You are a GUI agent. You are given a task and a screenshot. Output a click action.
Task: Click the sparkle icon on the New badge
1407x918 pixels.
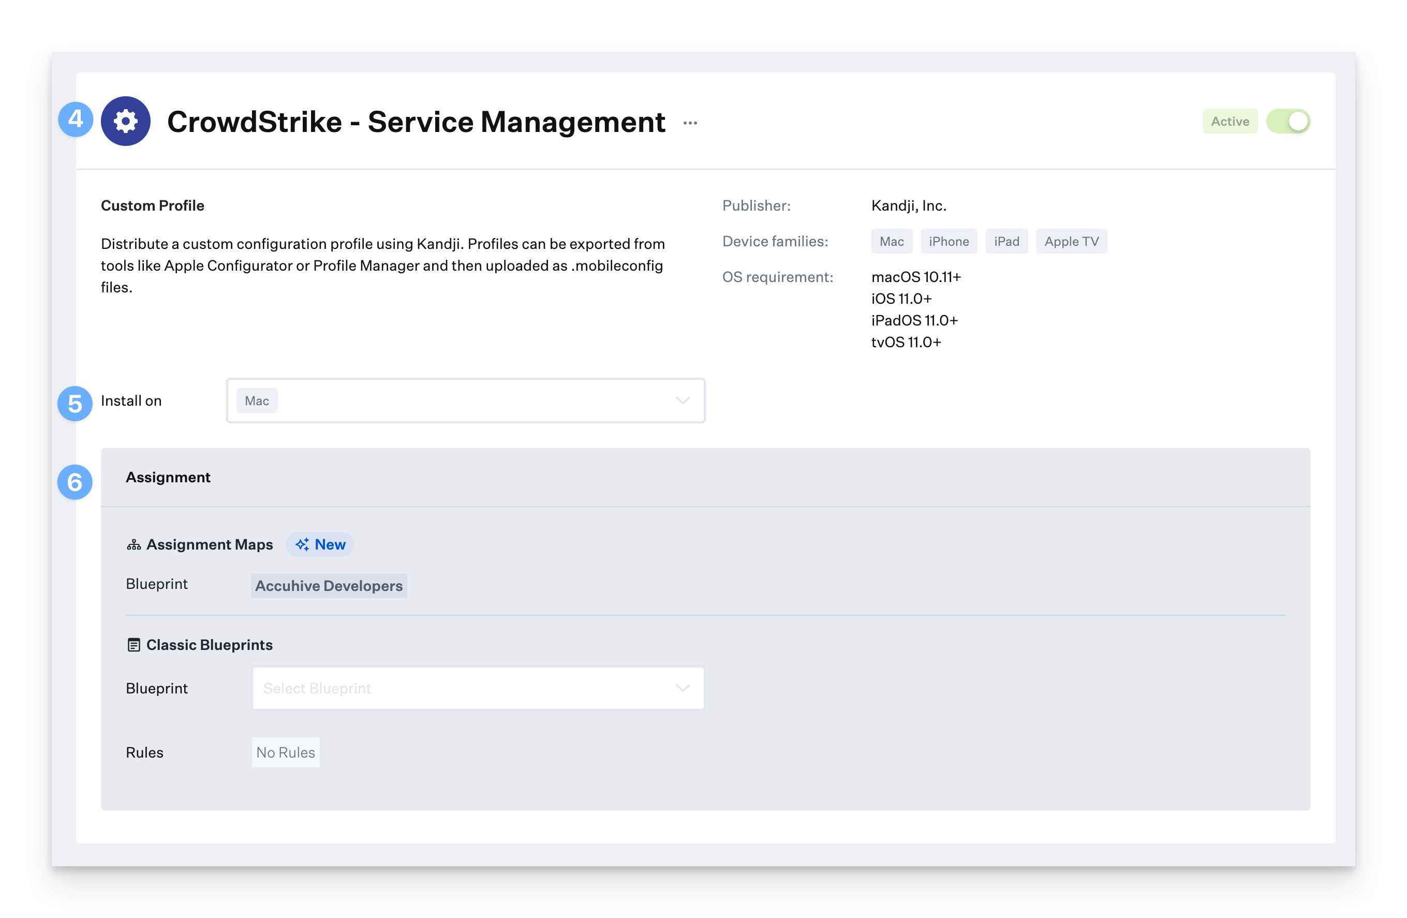pyautogui.click(x=302, y=544)
